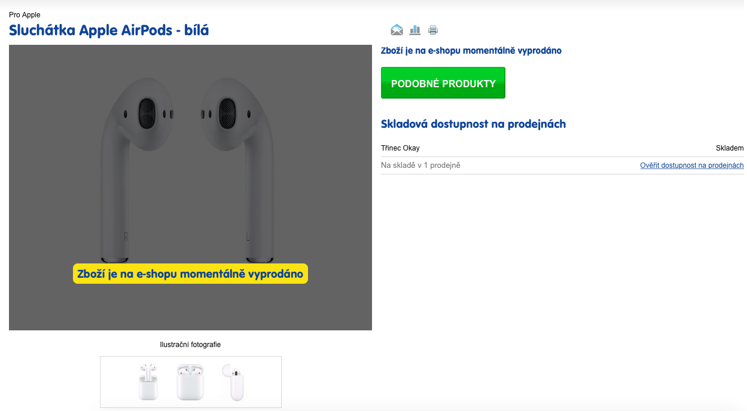Click the Skladová dostupnost na prodejnách heading

coord(473,124)
